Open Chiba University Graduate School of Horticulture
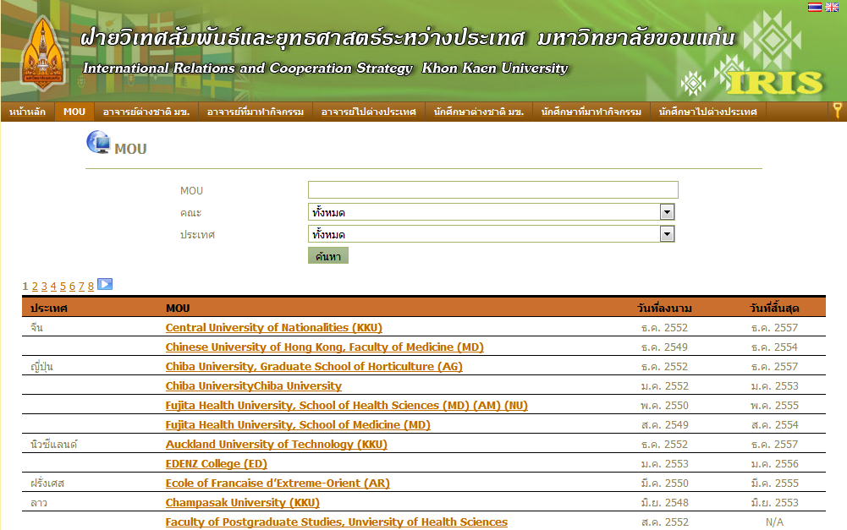This screenshot has width=847, height=530. click(x=314, y=367)
